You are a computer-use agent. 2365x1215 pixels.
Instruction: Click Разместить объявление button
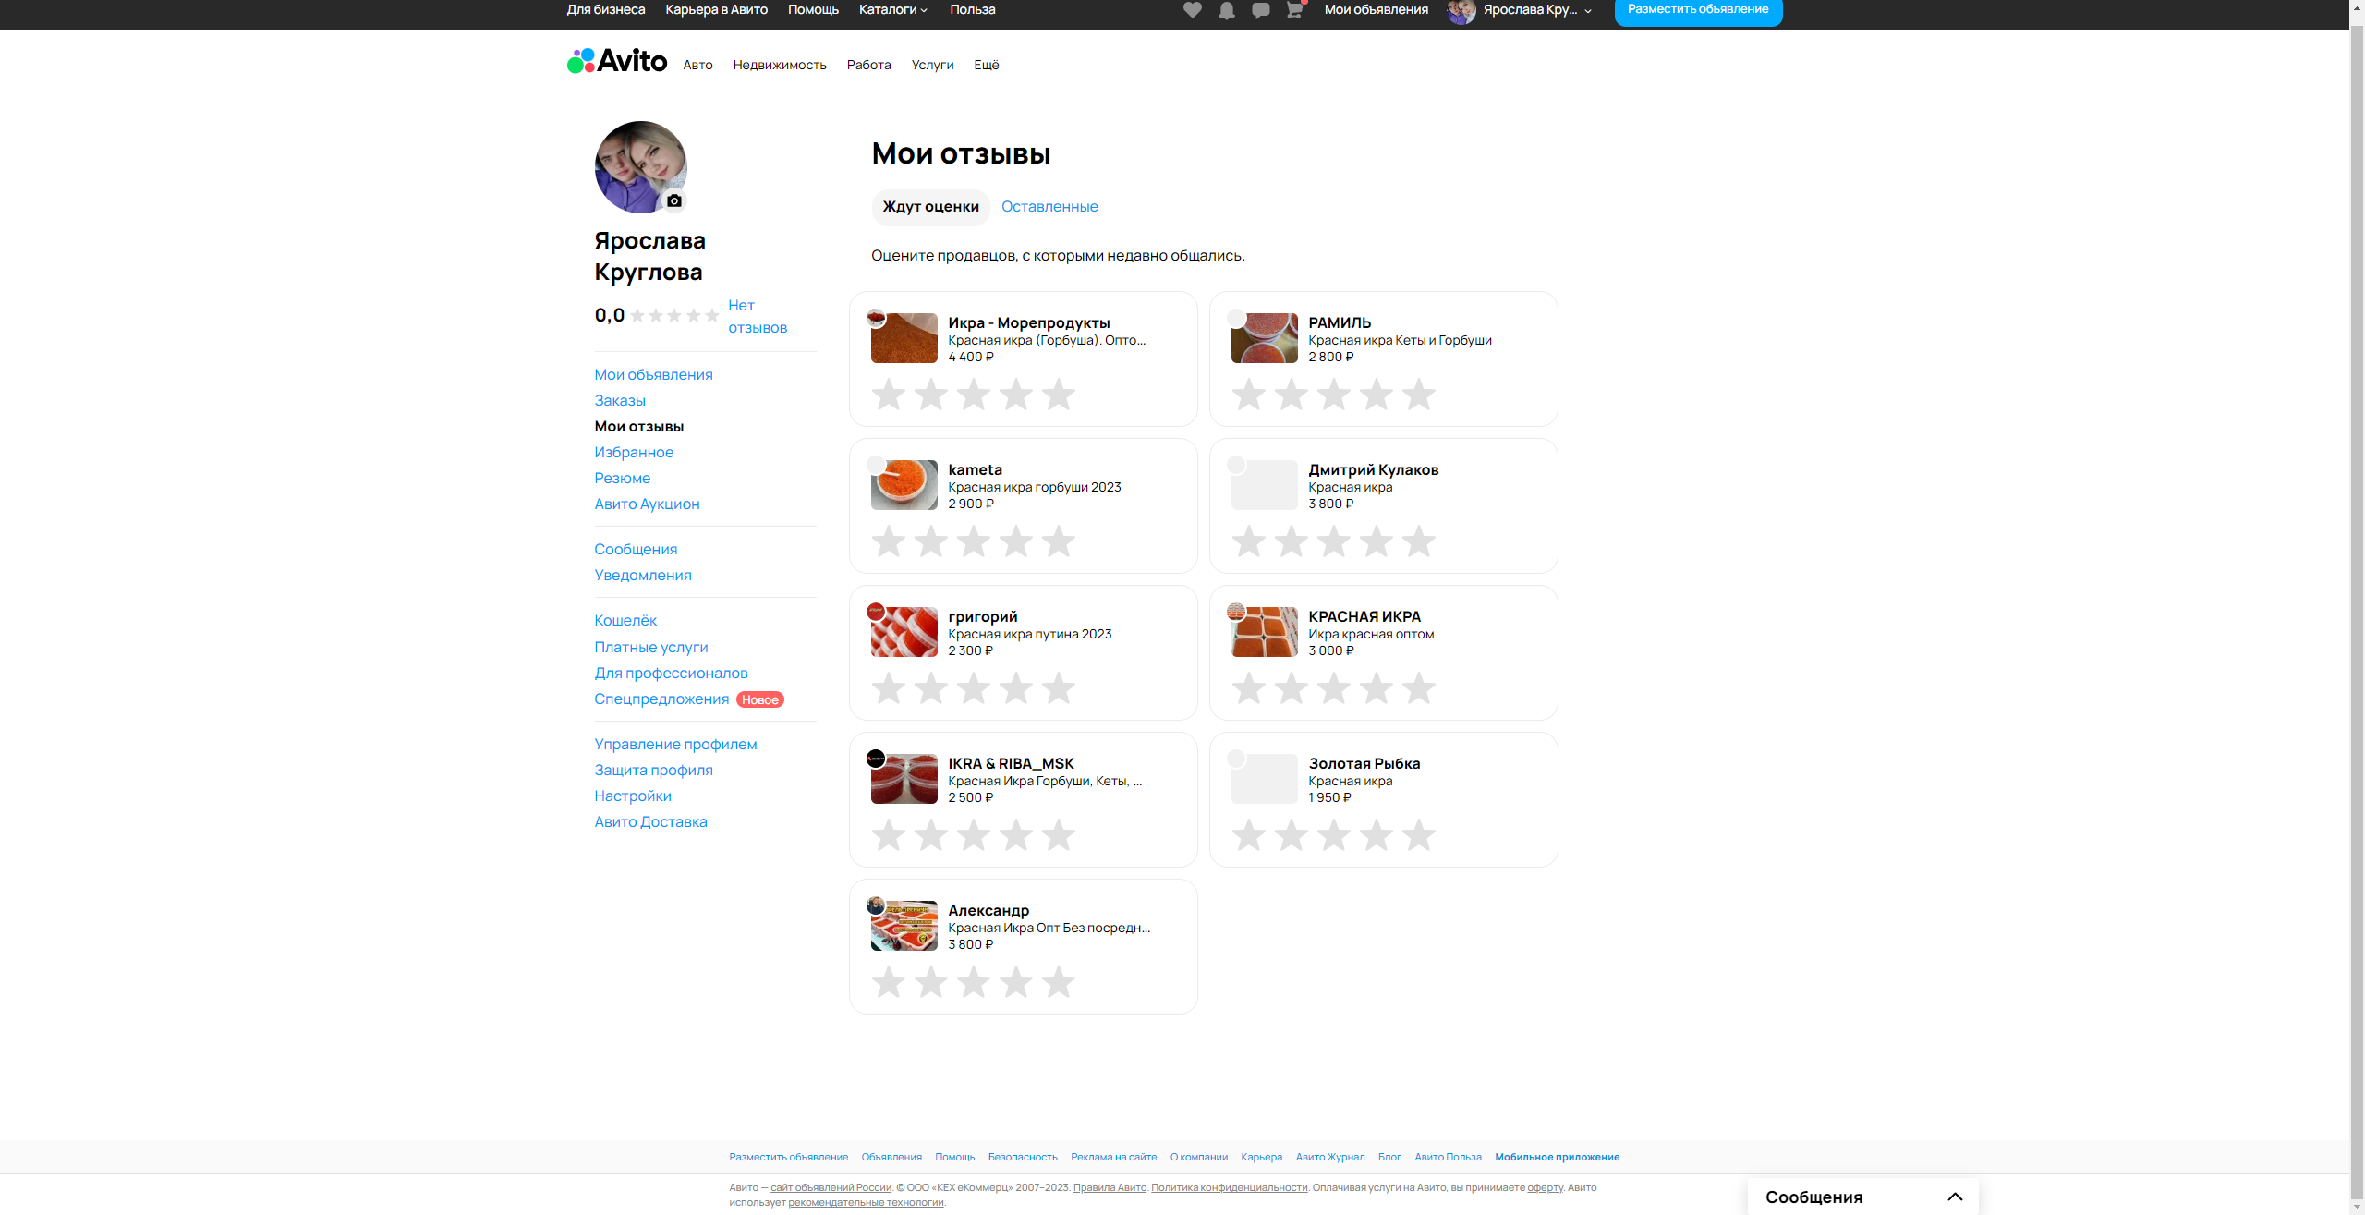[1697, 9]
